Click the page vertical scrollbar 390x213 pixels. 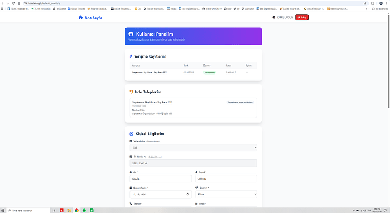pos(389,61)
